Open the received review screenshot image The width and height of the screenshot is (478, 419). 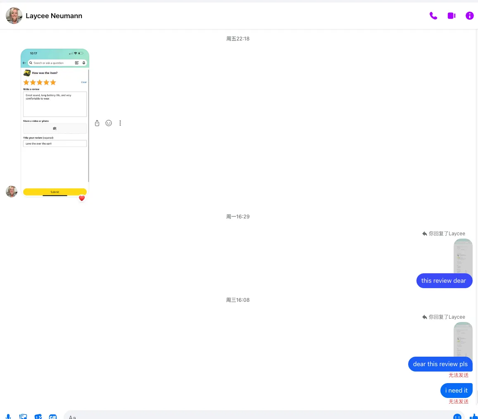[x=55, y=123]
